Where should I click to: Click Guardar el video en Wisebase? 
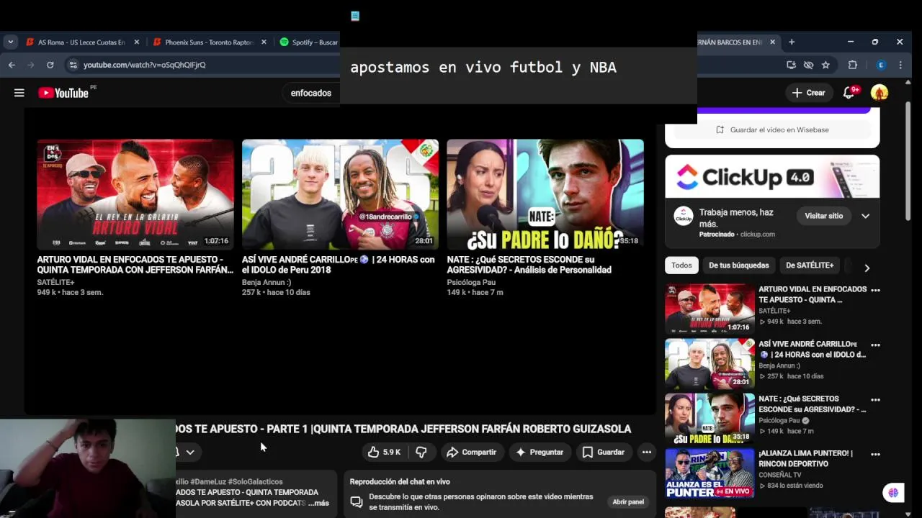(772, 129)
